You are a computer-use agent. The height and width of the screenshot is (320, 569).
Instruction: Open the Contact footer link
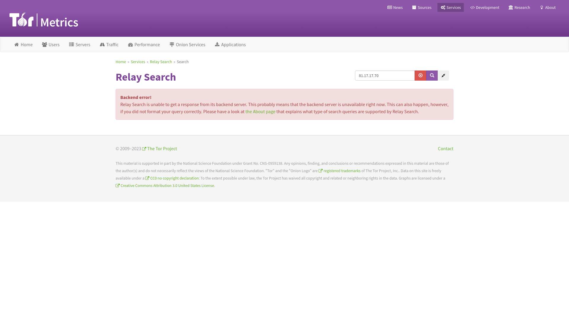[445, 148]
